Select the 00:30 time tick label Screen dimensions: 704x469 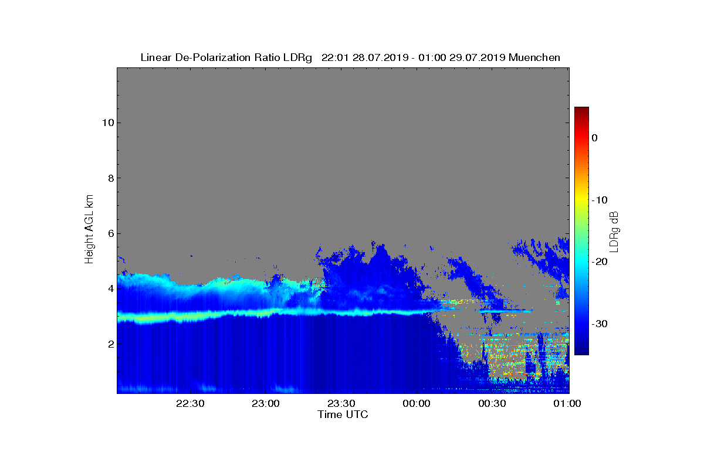(493, 403)
